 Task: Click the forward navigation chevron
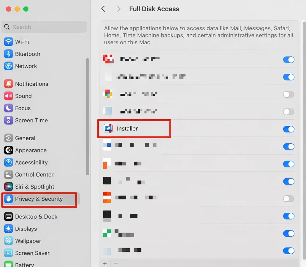[x=118, y=9]
